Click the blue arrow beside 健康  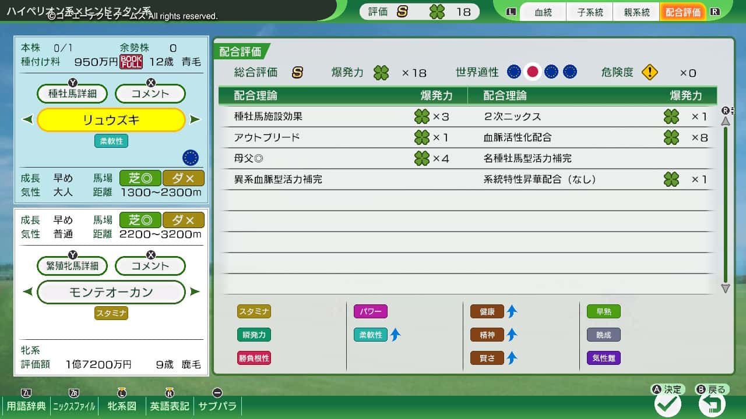pos(512,311)
